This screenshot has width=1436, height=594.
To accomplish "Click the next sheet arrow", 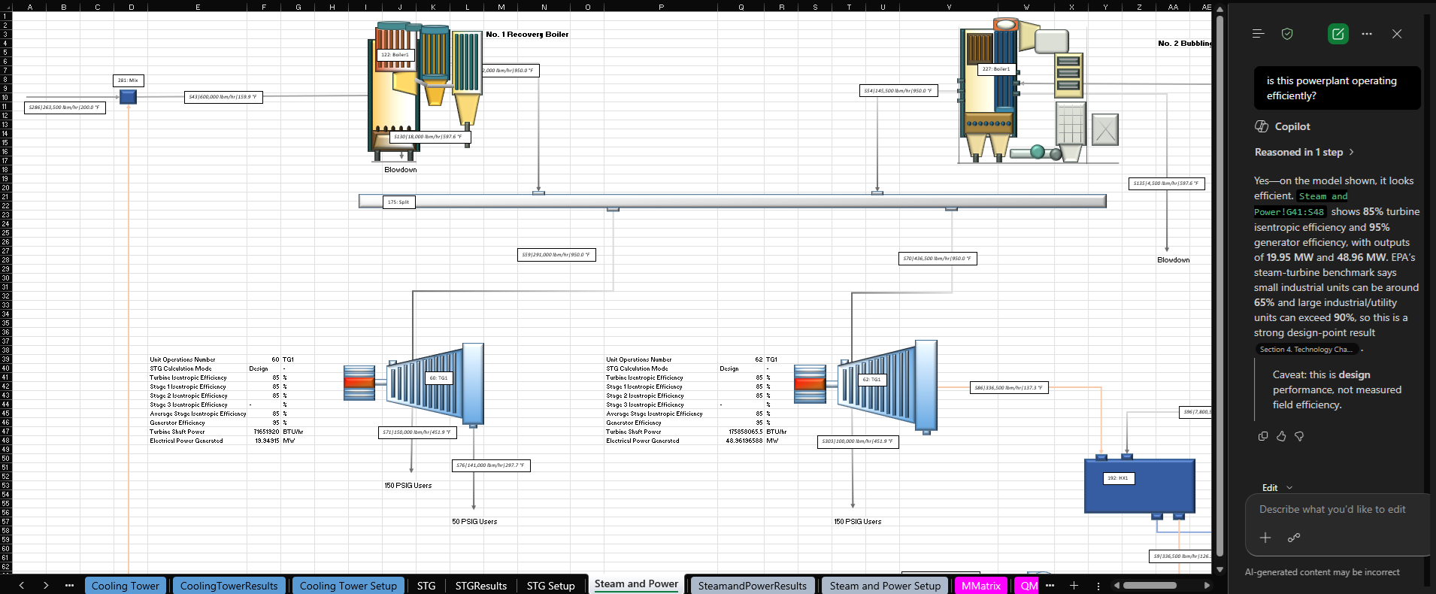I will click(x=46, y=586).
